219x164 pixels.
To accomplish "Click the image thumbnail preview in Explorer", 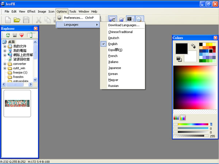I will pyautogui.click(x=17, y=103).
